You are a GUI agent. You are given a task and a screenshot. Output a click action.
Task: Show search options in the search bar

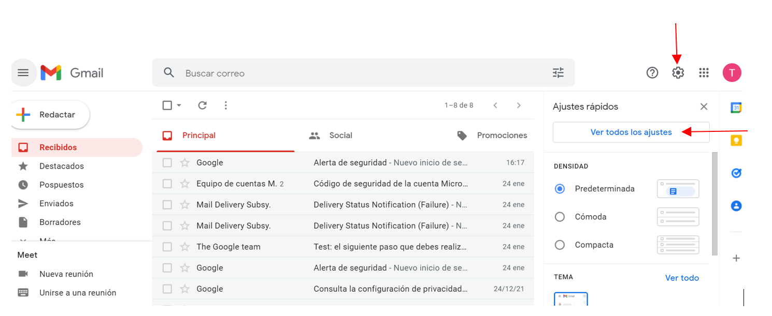point(558,73)
